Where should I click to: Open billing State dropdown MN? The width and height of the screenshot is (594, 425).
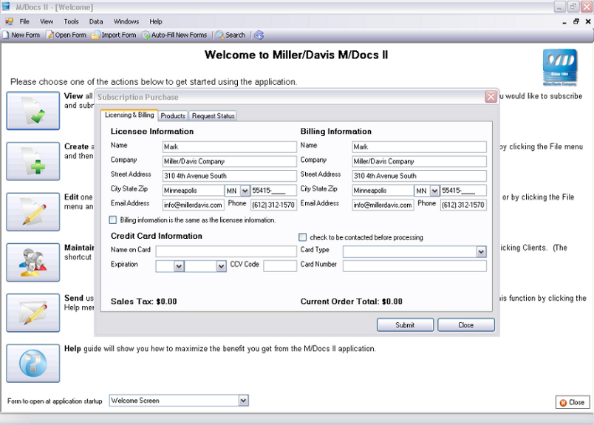434,190
